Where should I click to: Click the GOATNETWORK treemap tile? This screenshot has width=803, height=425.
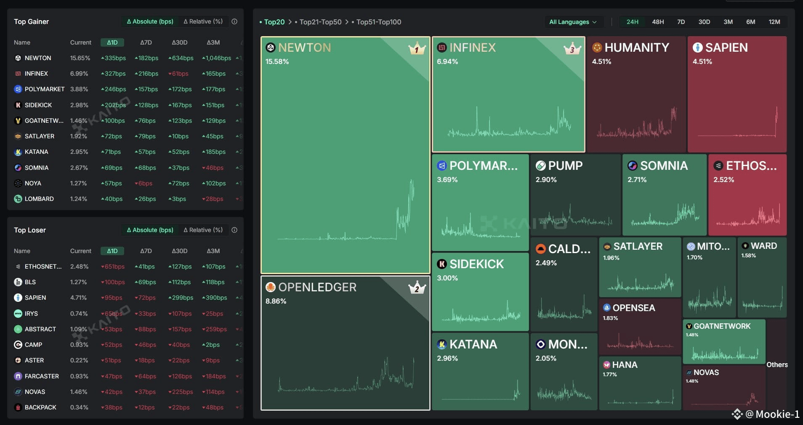coord(724,341)
